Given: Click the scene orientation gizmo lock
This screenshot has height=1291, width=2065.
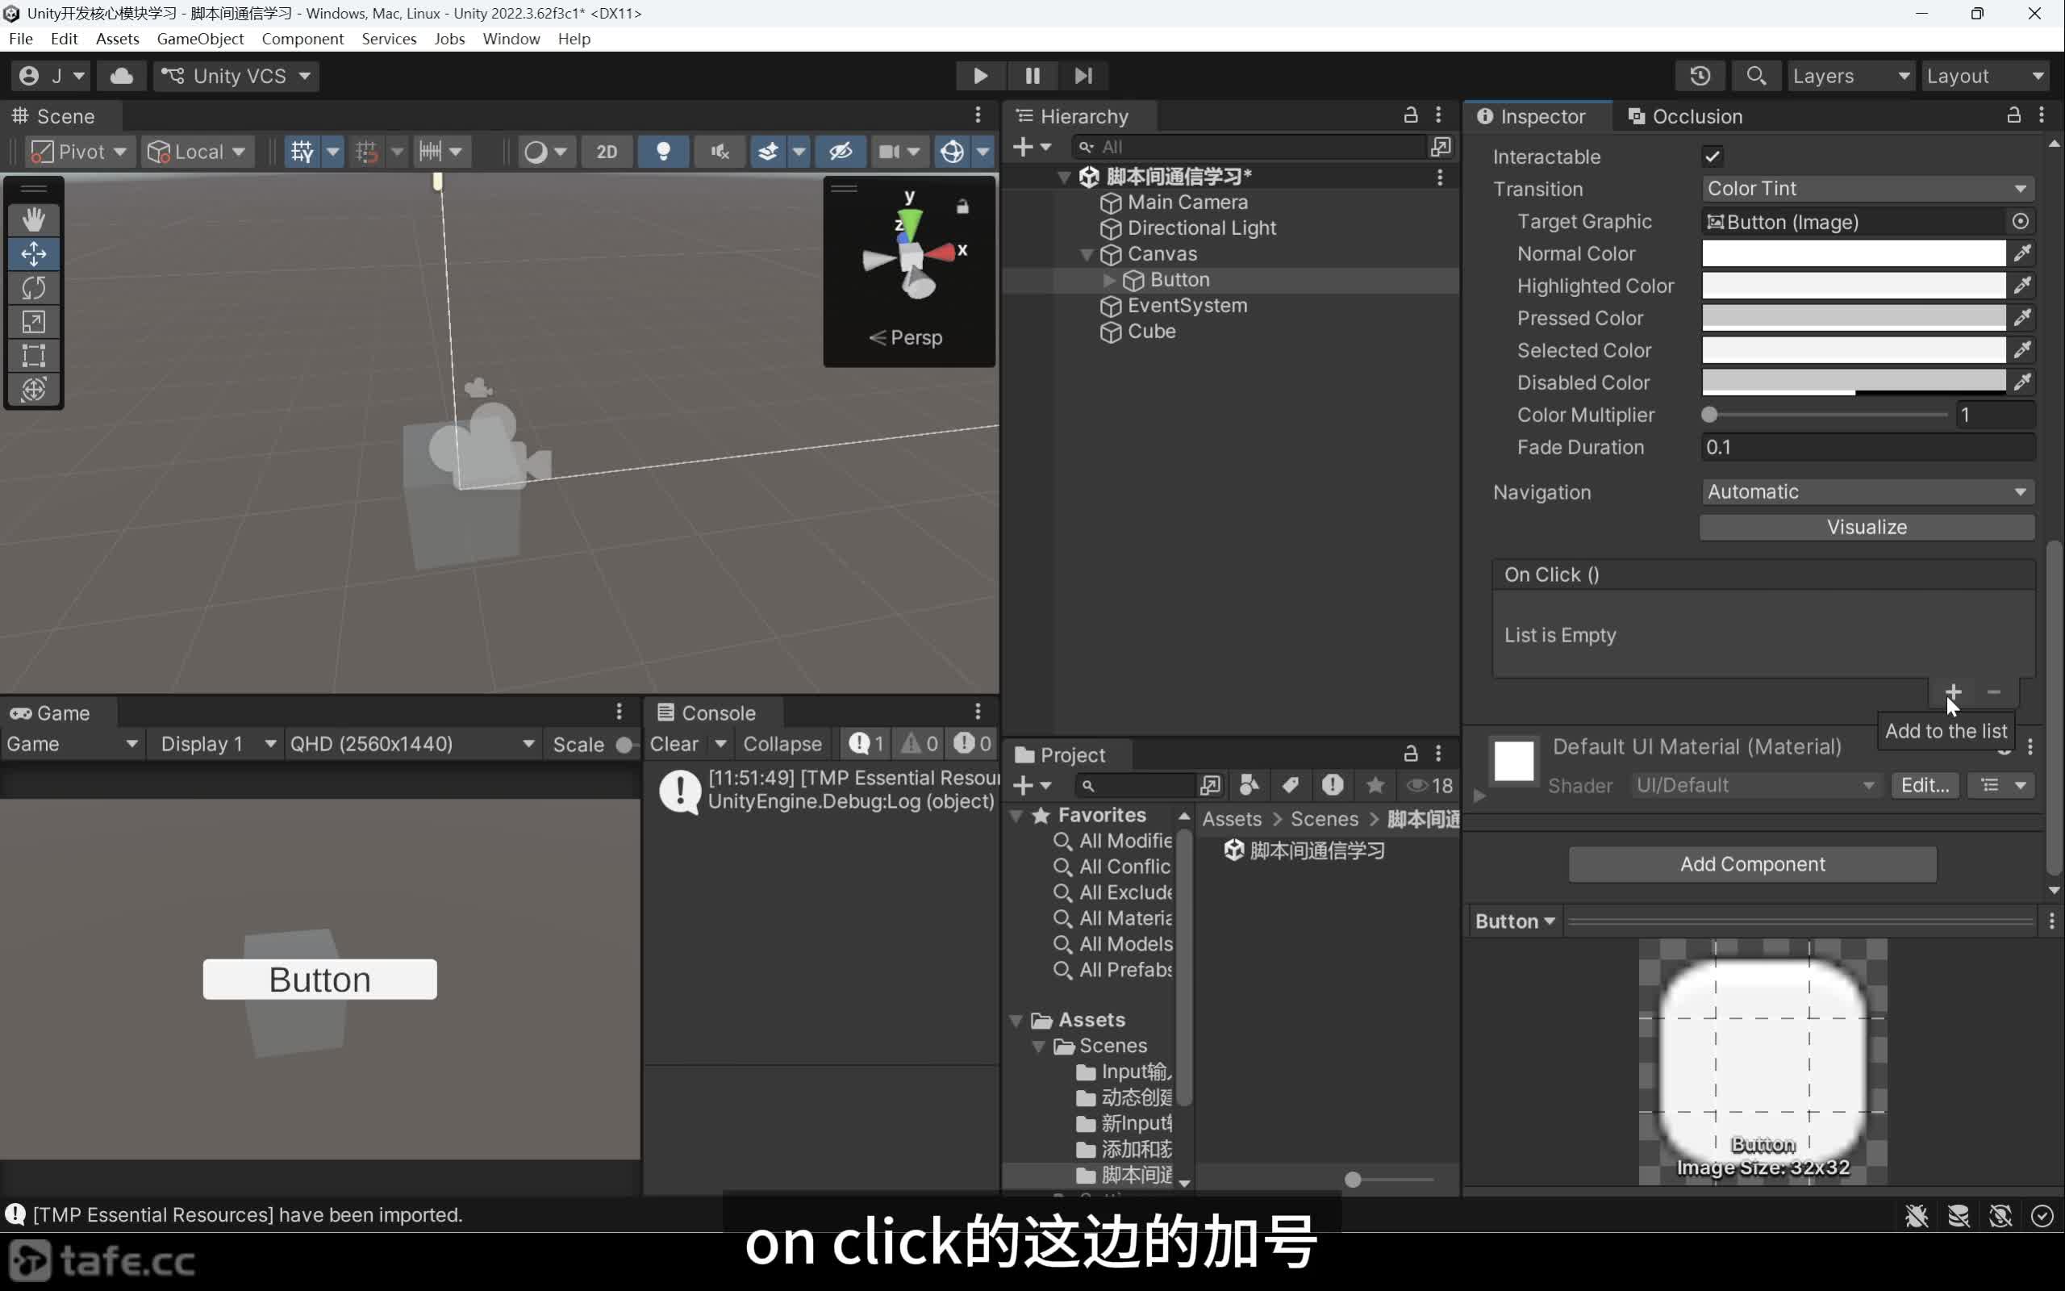Looking at the screenshot, I should 962,206.
